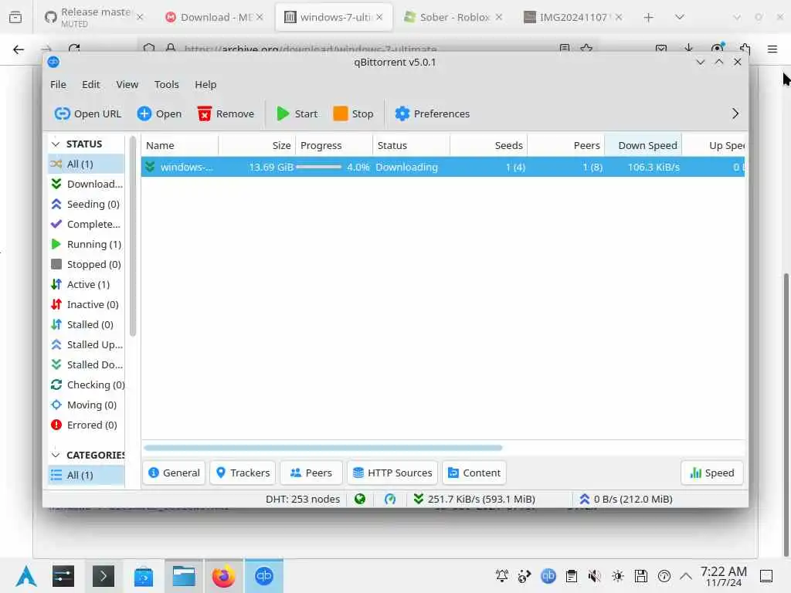
Task: Sort by Progress column header
Action: pyautogui.click(x=334, y=146)
